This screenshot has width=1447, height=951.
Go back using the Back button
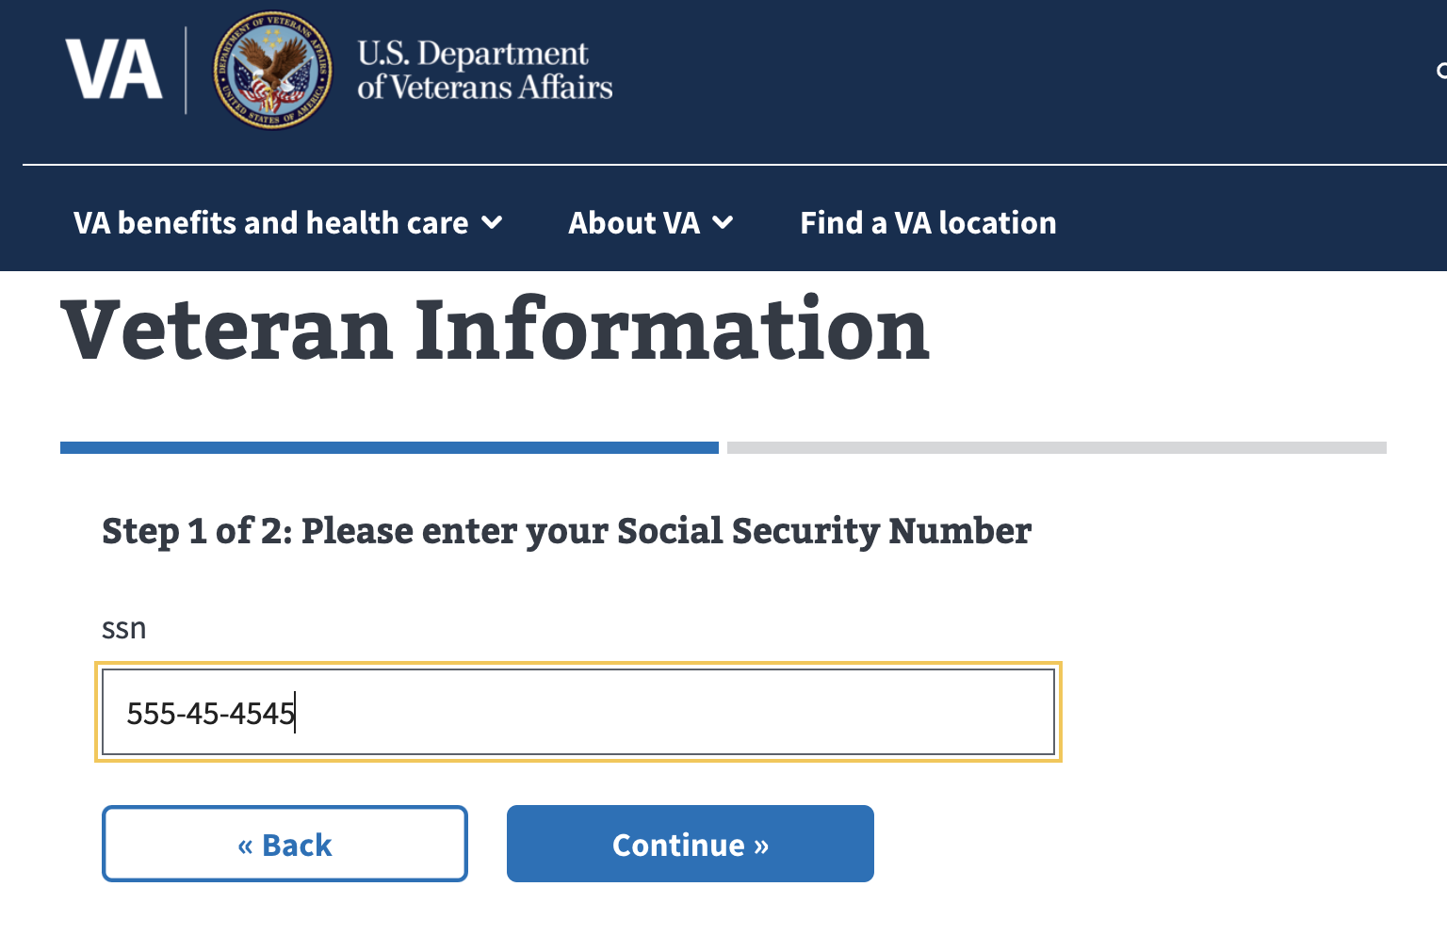[x=285, y=844]
